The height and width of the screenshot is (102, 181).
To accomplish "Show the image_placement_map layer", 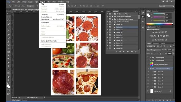I will point(148,65).
